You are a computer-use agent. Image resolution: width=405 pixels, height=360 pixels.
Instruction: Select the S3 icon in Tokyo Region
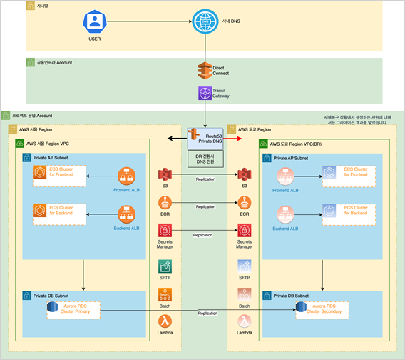pyautogui.click(x=245, y=174)
